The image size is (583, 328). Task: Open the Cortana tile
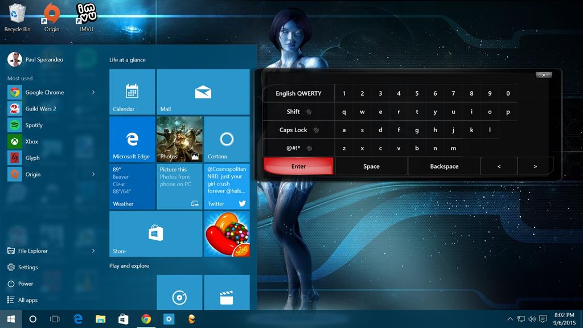pyautogui.click(x=227, y=139)
